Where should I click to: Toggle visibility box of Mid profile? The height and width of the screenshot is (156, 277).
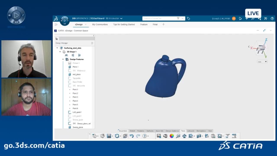tap(70, 86)
